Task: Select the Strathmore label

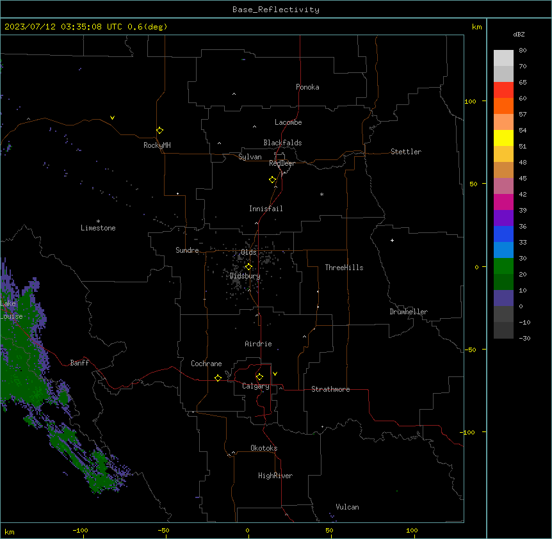Action: [x=330, y=389]
